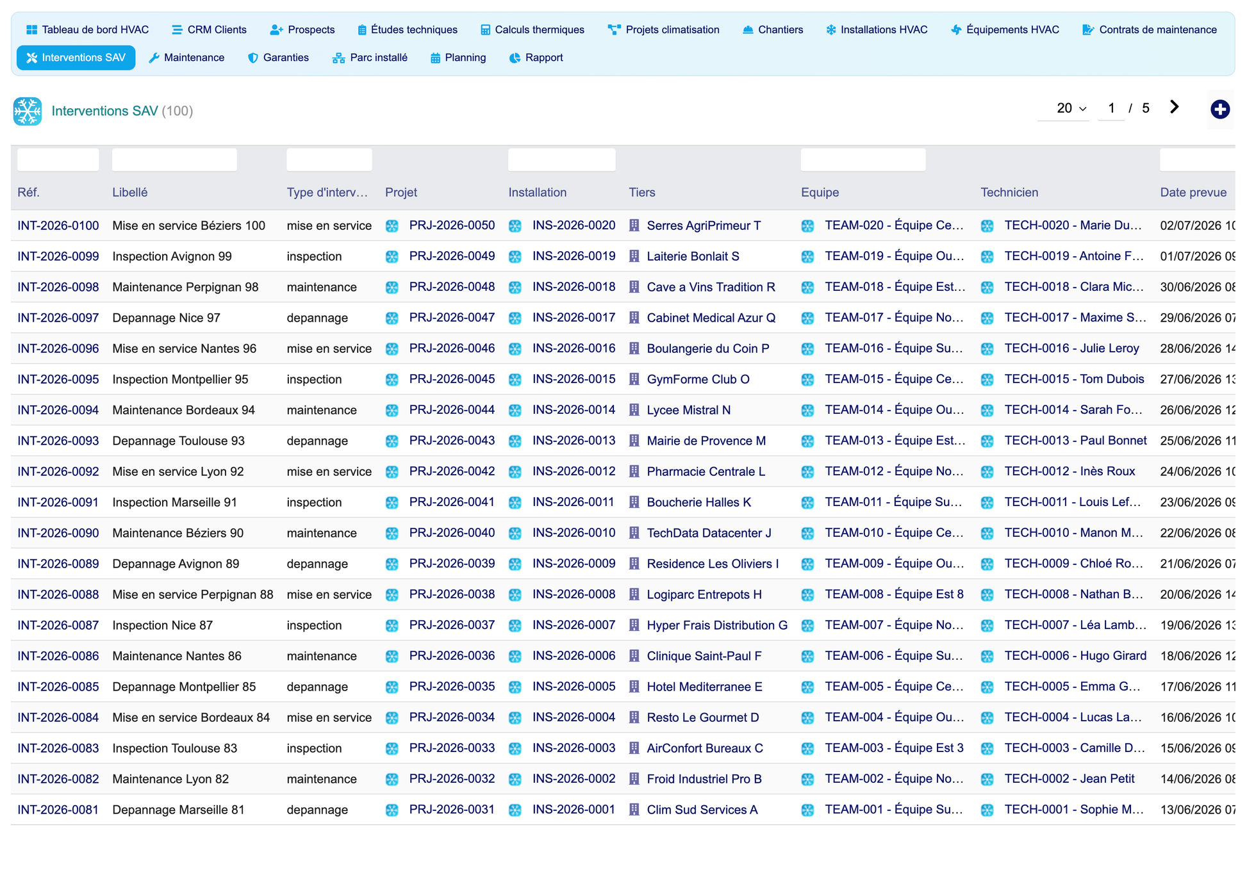Click the Interventions SAV snowflake logo icon
The image size is (1247, 875).
tap(28, 111)
